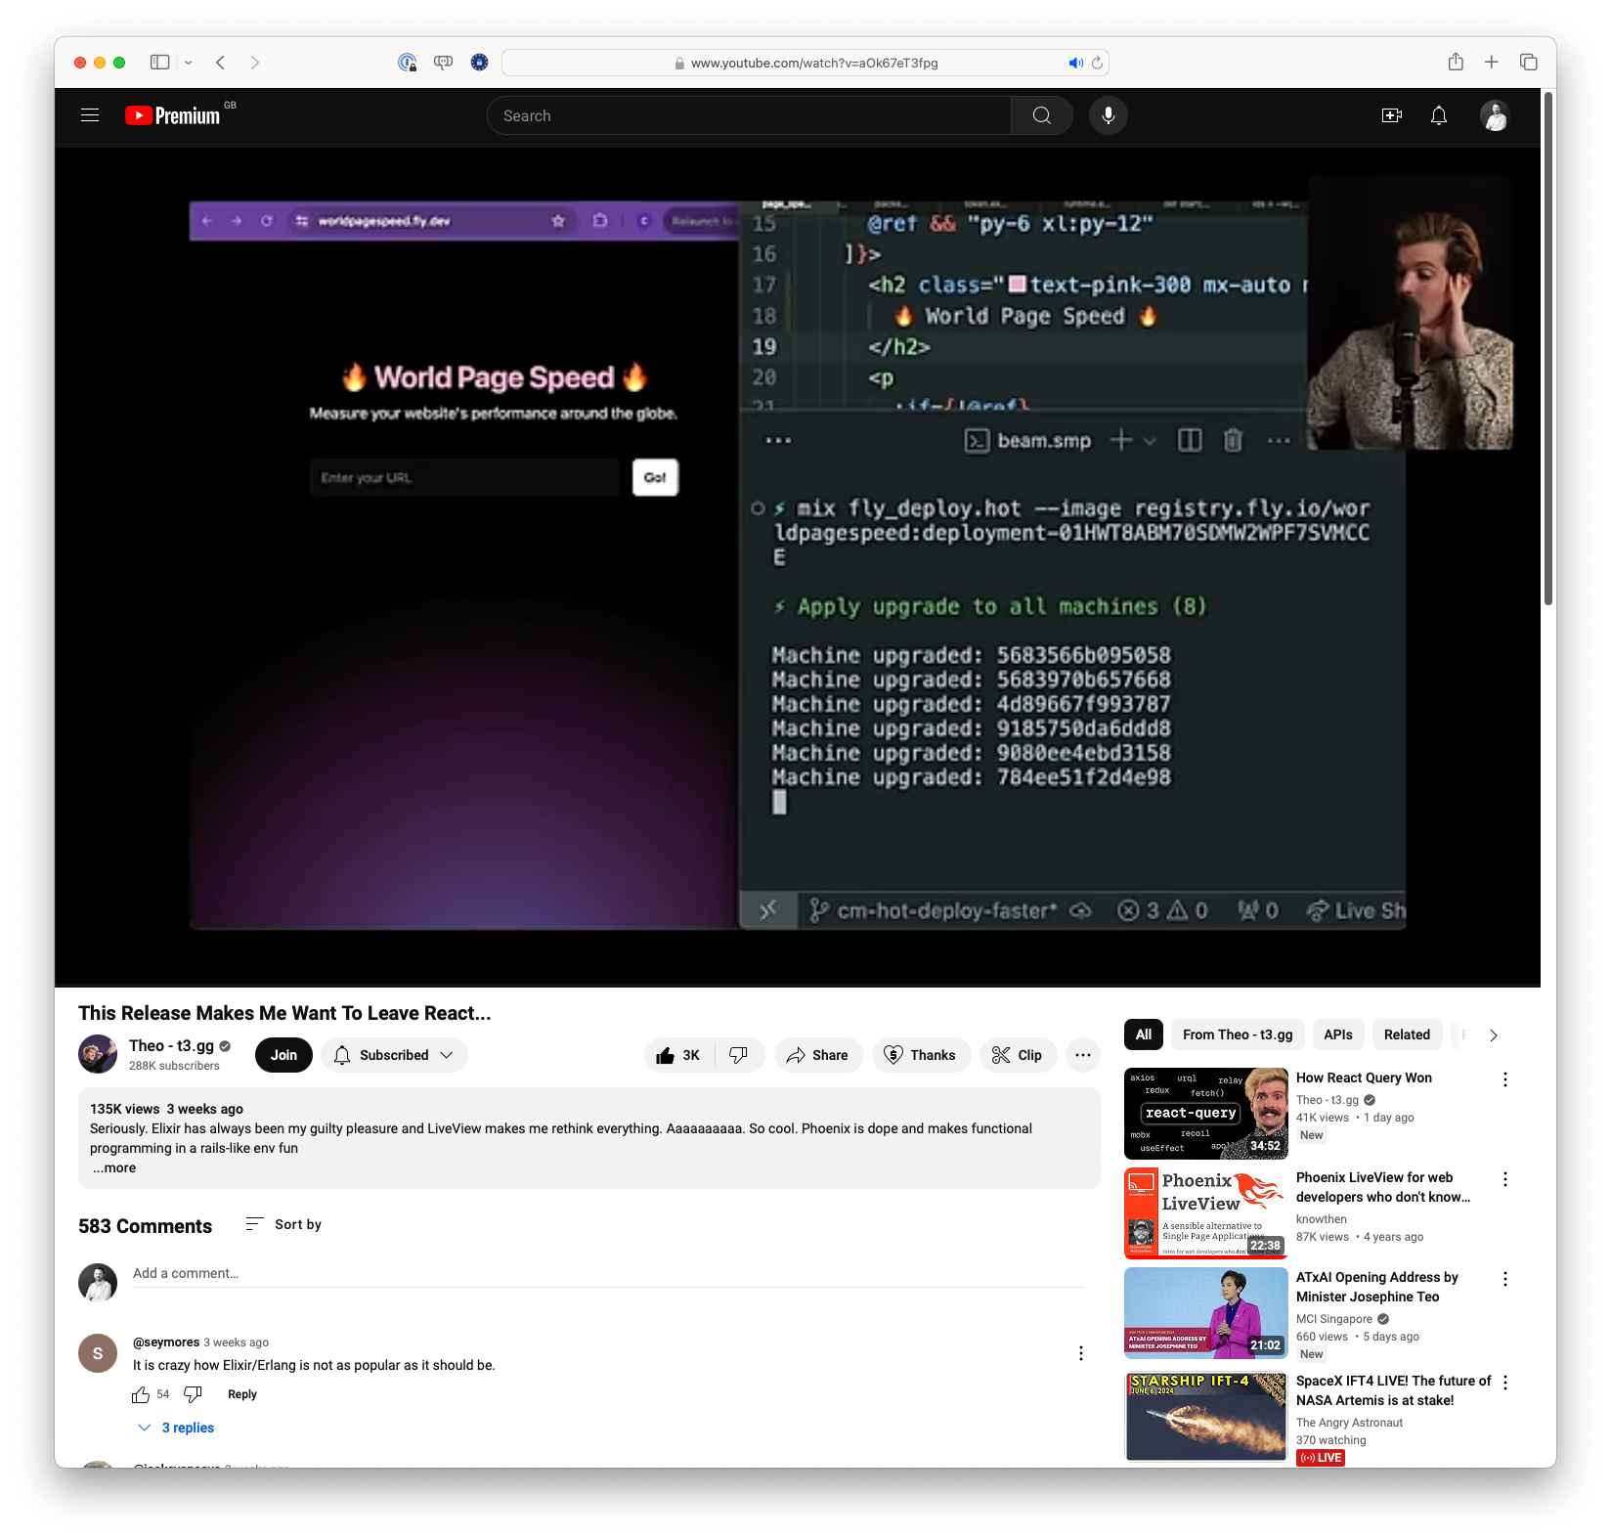Open the Subscribed dropdown

coord(394,1055)
